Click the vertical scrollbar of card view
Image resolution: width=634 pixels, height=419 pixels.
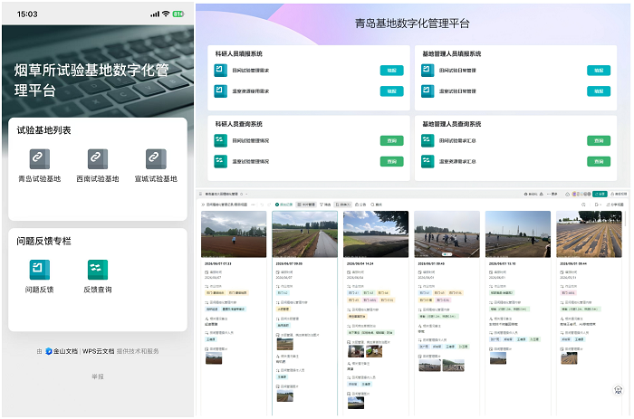click(626, 220)
